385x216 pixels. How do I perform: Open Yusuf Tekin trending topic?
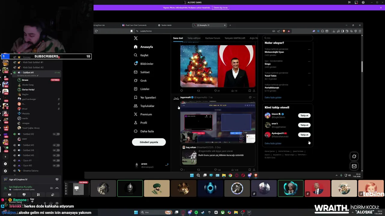pyautogui.click(x=271, y=76)
